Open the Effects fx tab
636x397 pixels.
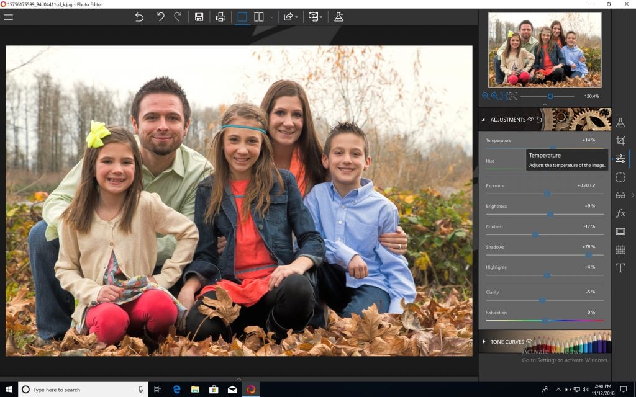[x=620, y=213]
